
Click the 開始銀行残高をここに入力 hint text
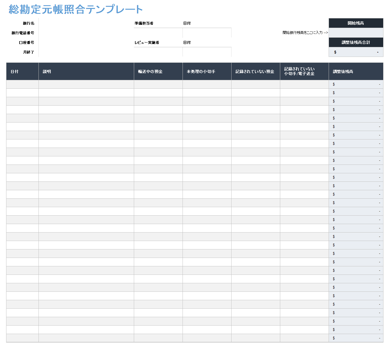pyautogui.click(x=305, y=33)
